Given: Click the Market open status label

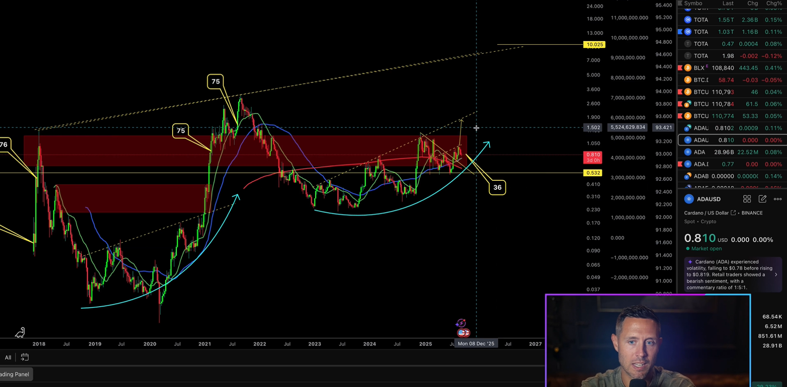Looking at the screenshot, I should pos(706,249).
